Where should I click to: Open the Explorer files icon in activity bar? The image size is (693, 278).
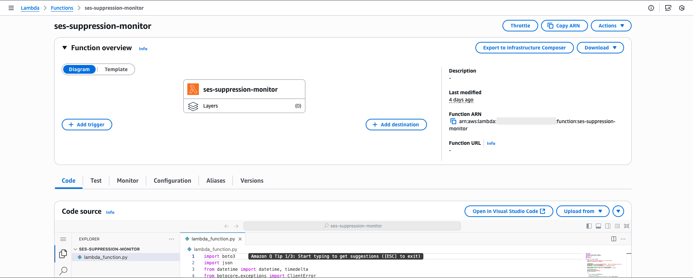[x=63, y=254]
